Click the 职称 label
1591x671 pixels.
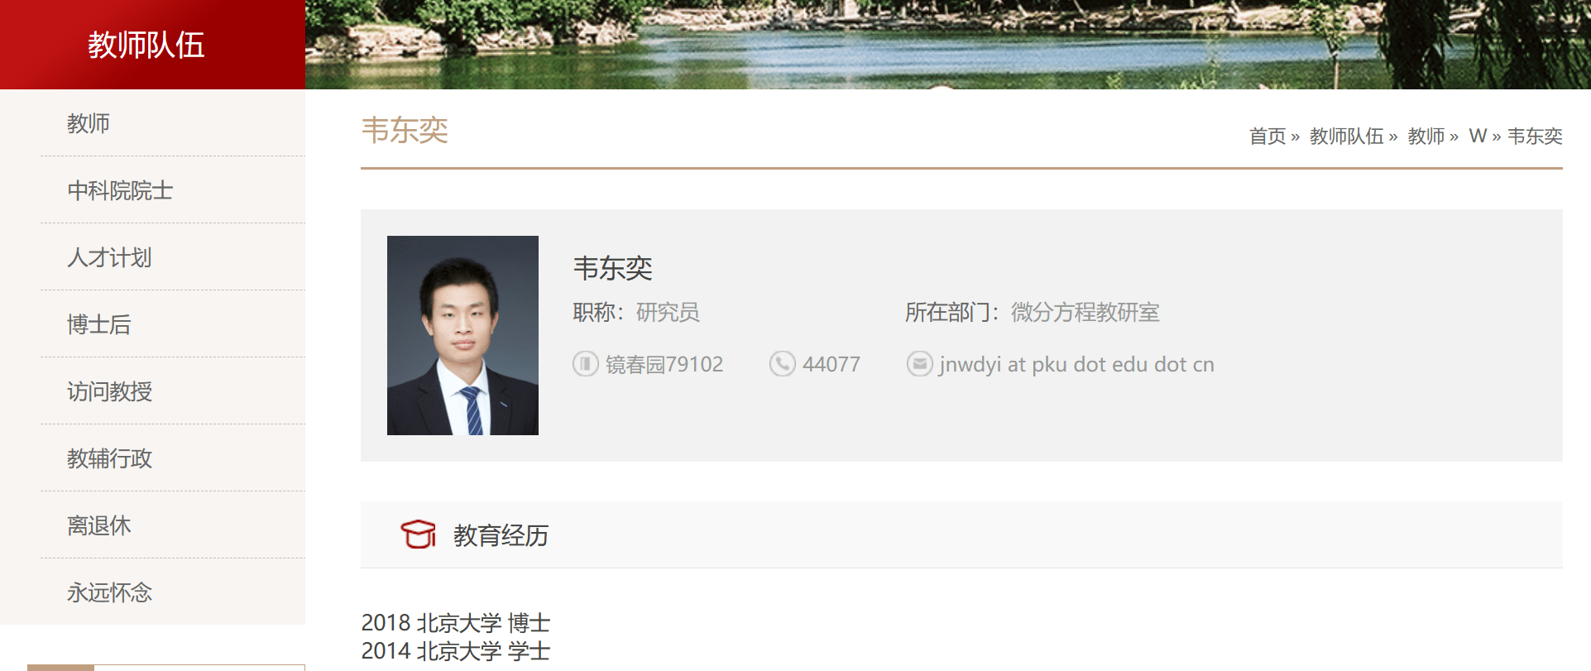pyautogui.click(x=599, y=312)
